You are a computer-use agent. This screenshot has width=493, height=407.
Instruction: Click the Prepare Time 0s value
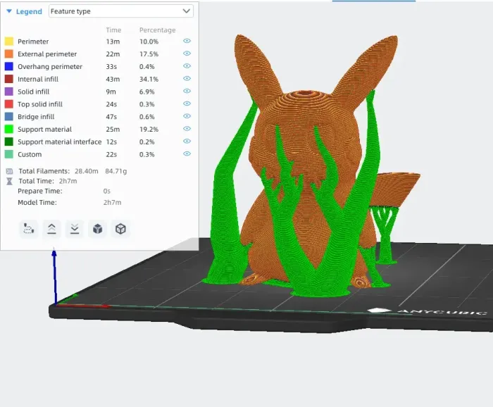(x=107, y=191)
